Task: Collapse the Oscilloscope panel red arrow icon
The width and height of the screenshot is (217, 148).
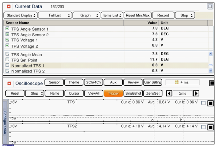Action: click(9, 83)
